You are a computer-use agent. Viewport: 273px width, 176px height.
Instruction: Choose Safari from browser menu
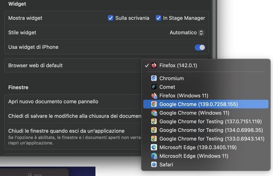coord(206,164)
